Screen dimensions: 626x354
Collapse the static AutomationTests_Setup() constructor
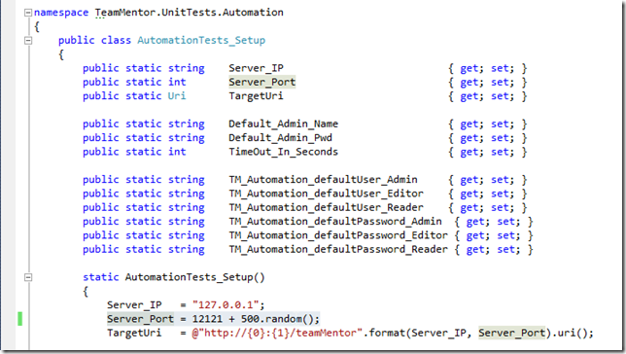28,277
